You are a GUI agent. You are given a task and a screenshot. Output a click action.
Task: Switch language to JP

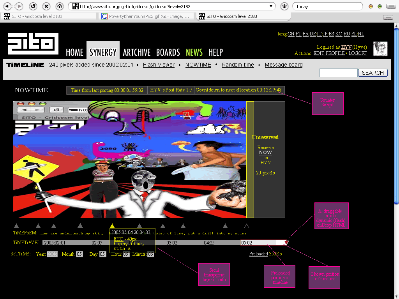click(325, 34)
